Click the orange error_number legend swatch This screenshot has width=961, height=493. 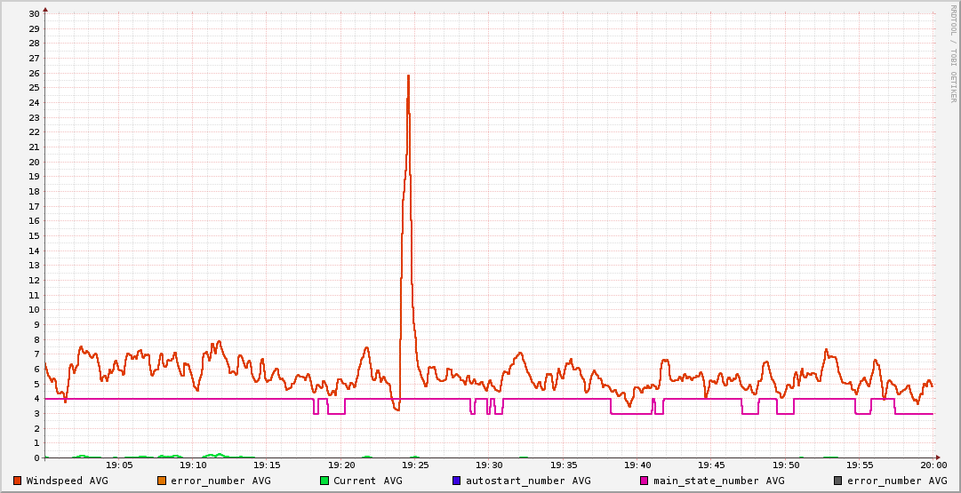pos(162,481)
